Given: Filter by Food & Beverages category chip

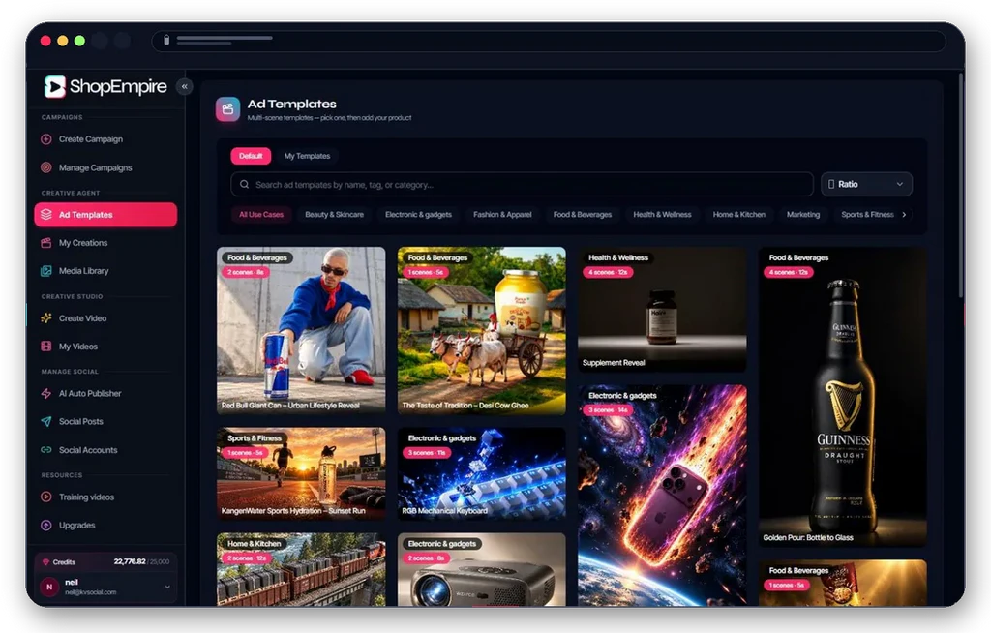Looking at the screenshot, I should coord(583,214).
